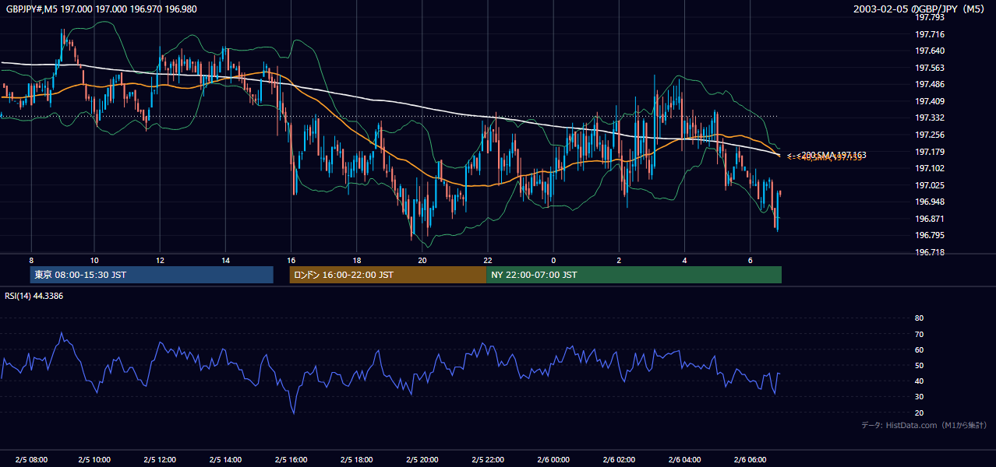The width and height of the screenshot is (996, 467).
Task: Click the bottom date label 2/5 18:00
Action: (357, 459)
